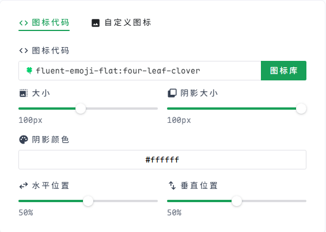326x232 pixels.
Task: Click the 阴影大小 slider handle
Action: coord(301,109)
